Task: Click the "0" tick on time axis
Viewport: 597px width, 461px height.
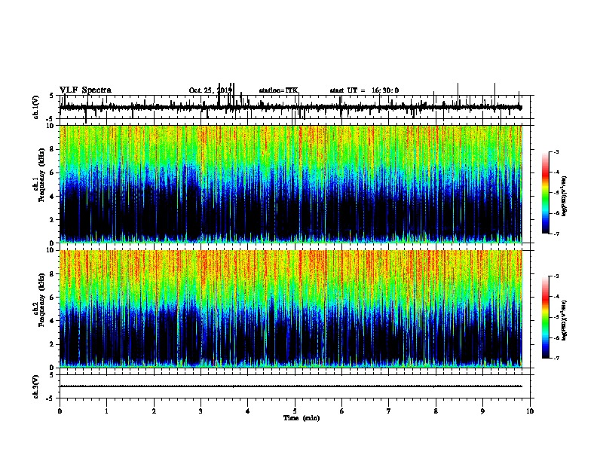Action: (60, 411)
